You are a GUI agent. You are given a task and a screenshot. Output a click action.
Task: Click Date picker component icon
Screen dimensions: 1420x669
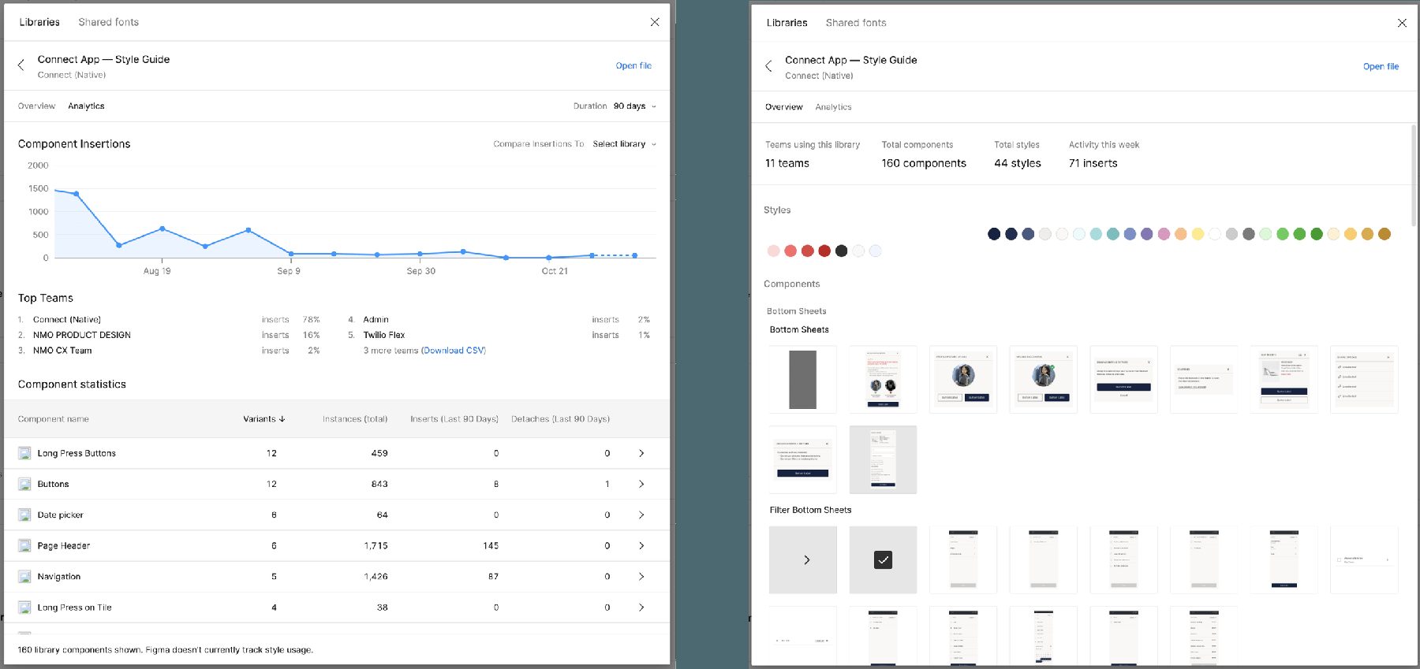pos(24,515)
